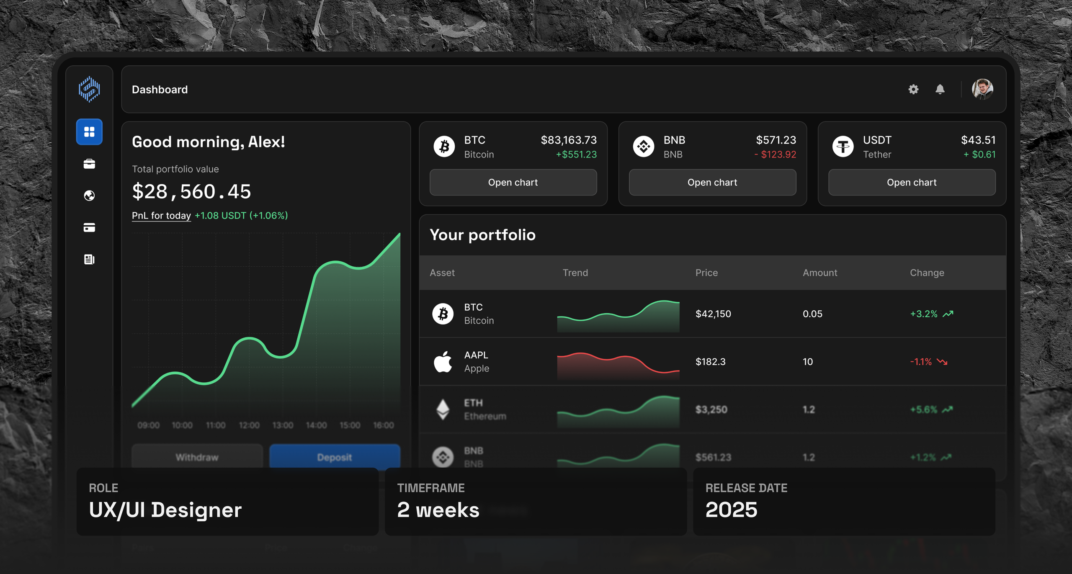Image resolution: width=1072 pixels, height=574 pixels.
Task: Click the Withdraw button
Action: [x=197, y=457]
